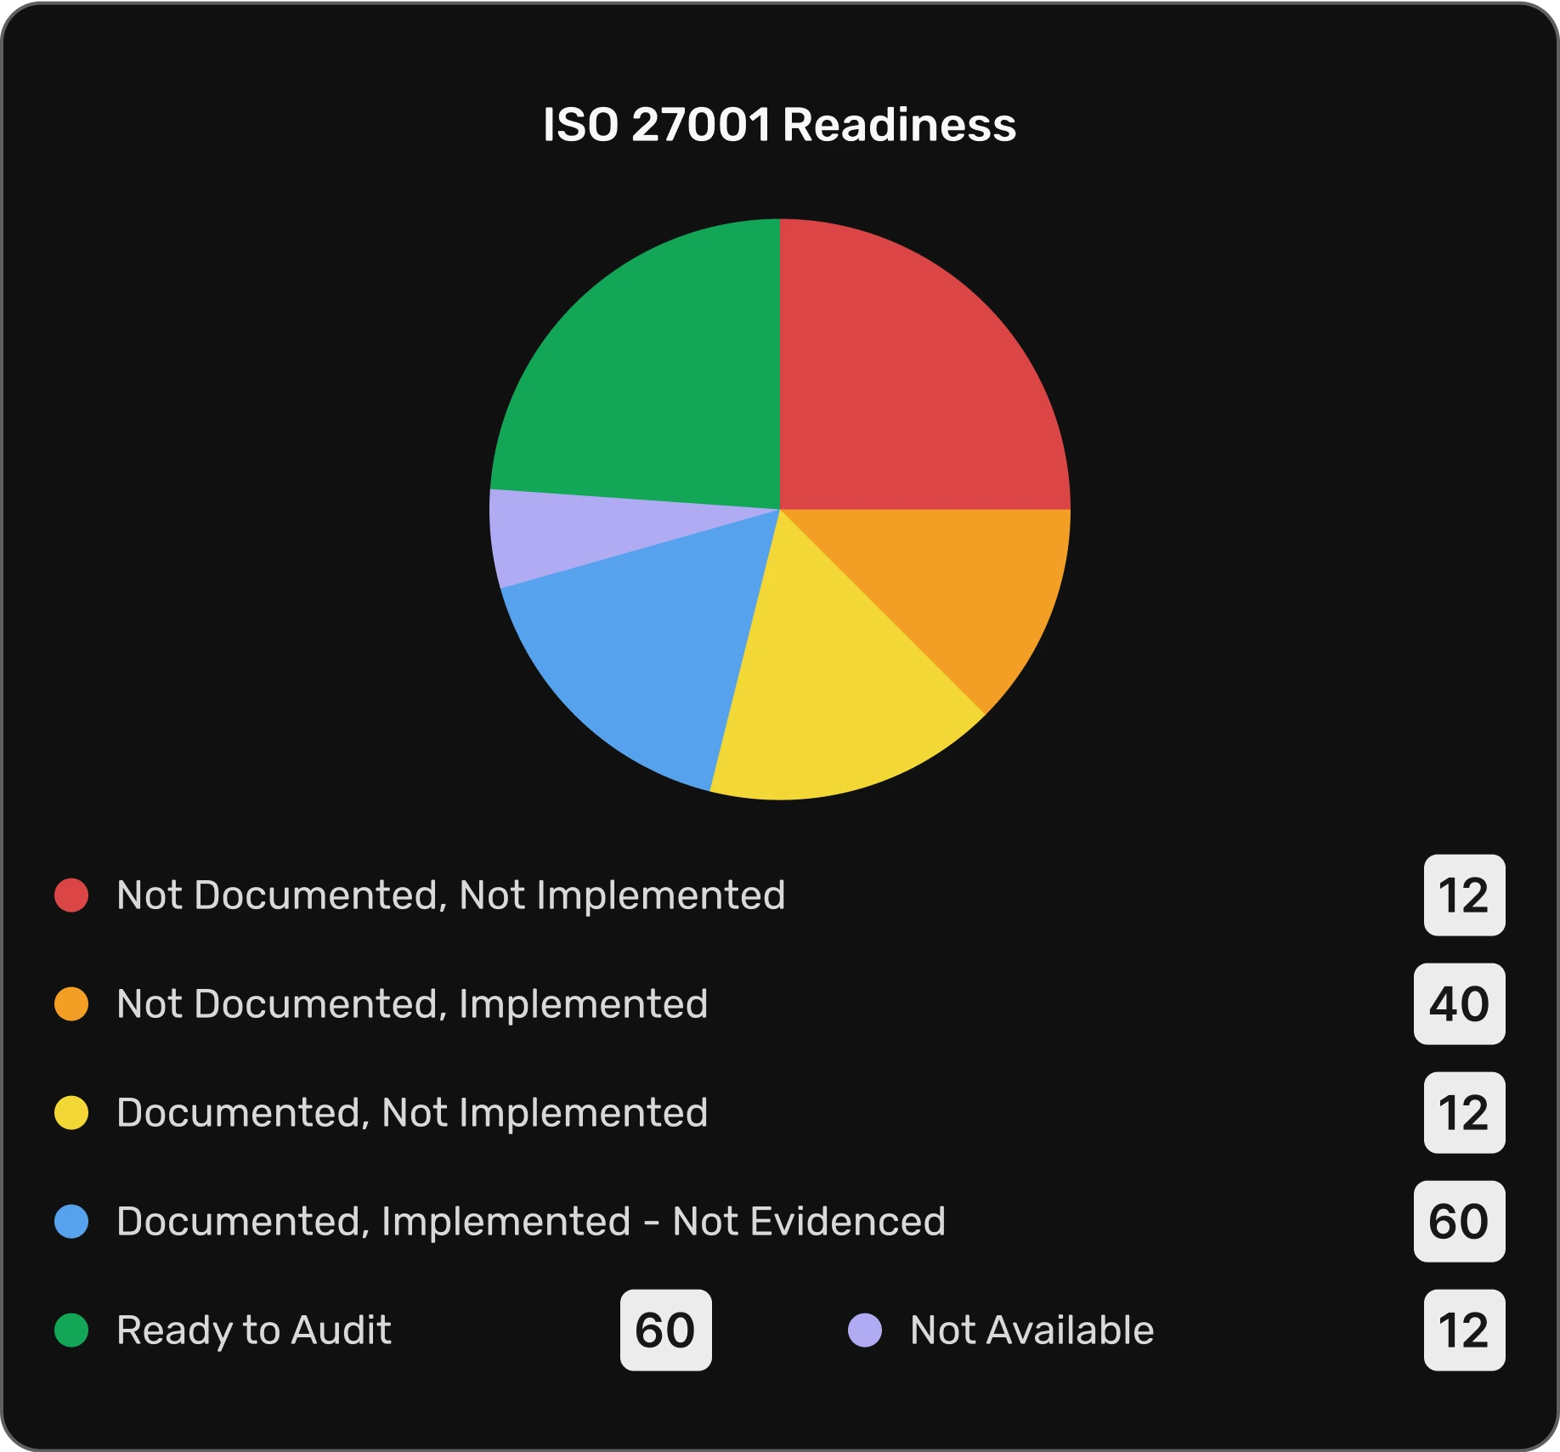Screen dimensions: 1560x1452
Task: Click the red legend dot
Action: tap(71, 895)
